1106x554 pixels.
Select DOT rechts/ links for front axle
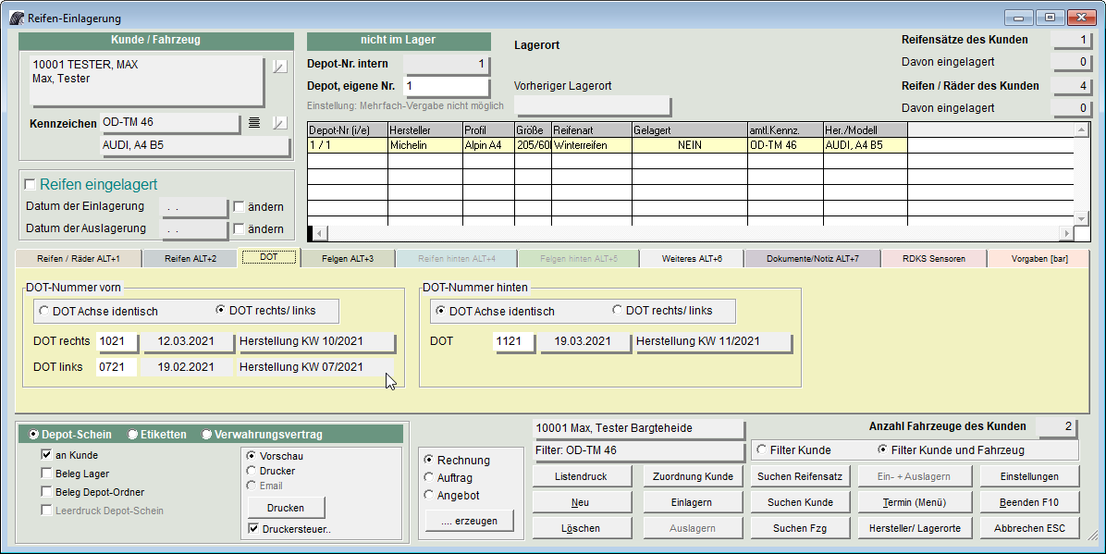[x=221, y=311]
